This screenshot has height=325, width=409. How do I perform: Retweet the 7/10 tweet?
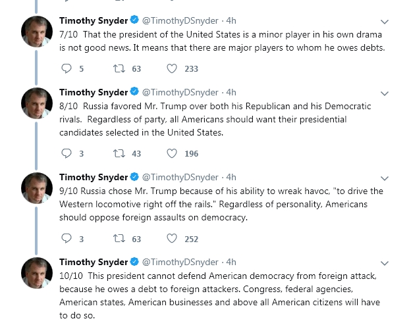(x=119, y=68)
